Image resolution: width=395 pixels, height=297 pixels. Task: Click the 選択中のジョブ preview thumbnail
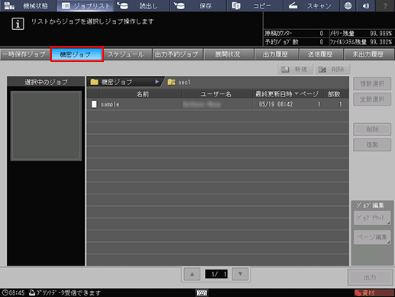(x=46, y=126)
